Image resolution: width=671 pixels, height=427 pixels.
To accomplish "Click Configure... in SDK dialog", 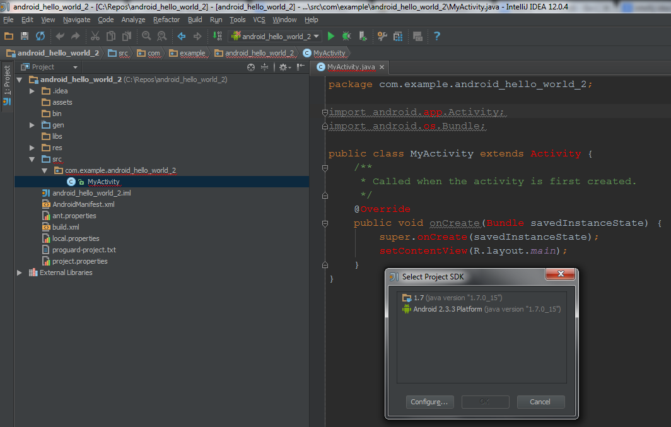I will [x=429, y=402].
